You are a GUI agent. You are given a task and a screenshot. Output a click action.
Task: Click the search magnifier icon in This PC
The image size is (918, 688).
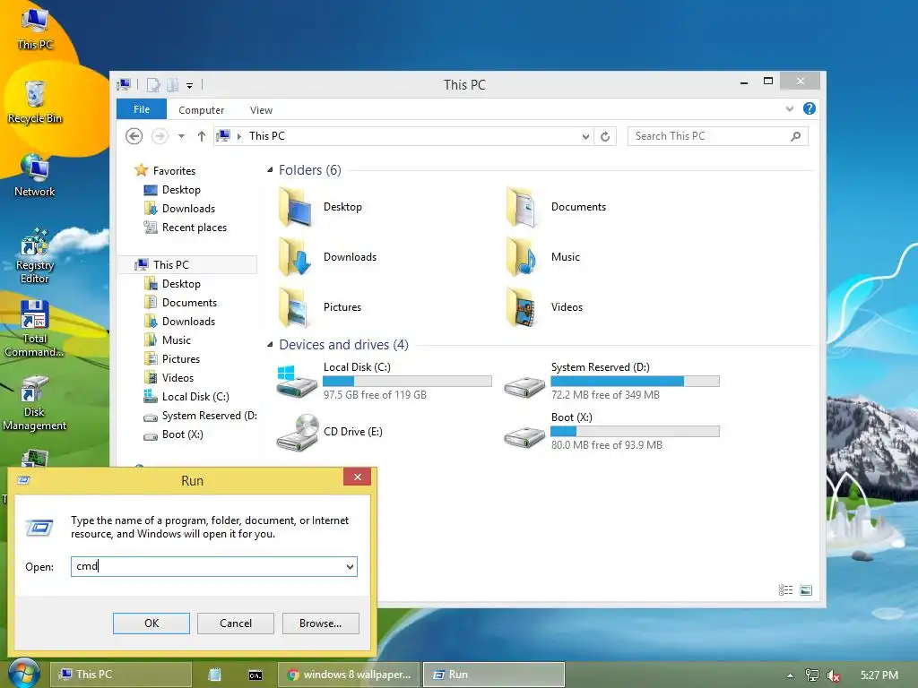coord(795,136)
